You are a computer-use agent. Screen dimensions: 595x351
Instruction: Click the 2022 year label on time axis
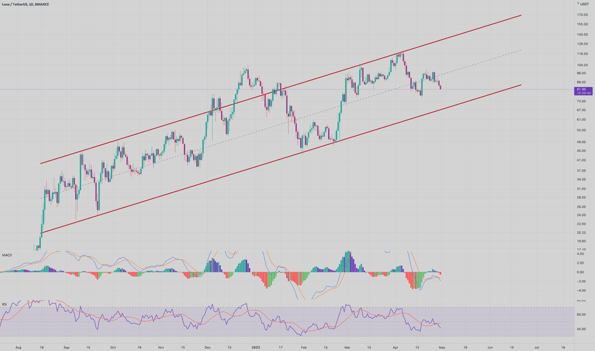(x=256, y=347)
